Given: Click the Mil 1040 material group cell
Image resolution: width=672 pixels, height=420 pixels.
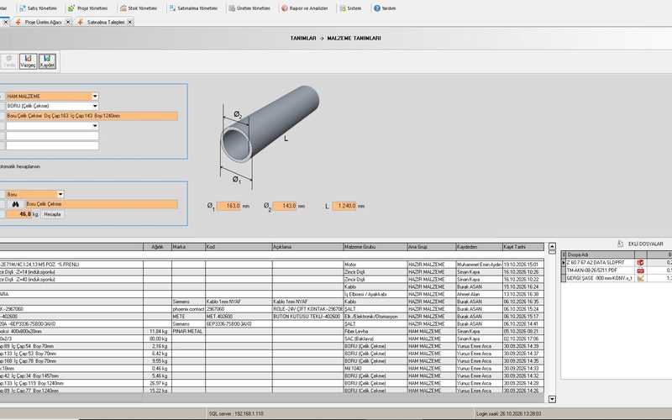Looking at the screenshot, I should (375, 368).
